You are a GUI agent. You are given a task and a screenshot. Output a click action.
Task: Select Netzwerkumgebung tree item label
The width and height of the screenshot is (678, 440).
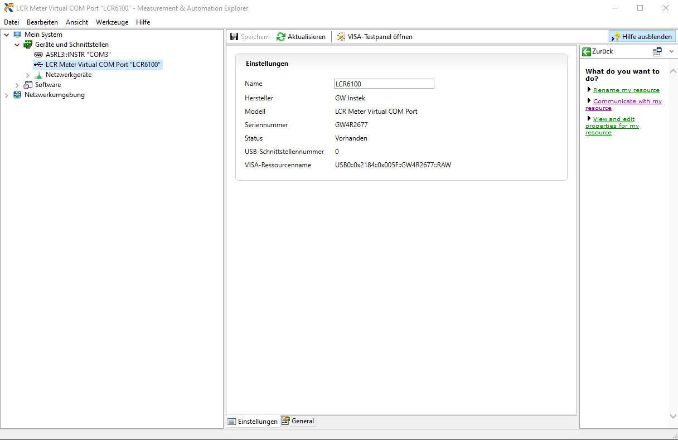[55, 95]
